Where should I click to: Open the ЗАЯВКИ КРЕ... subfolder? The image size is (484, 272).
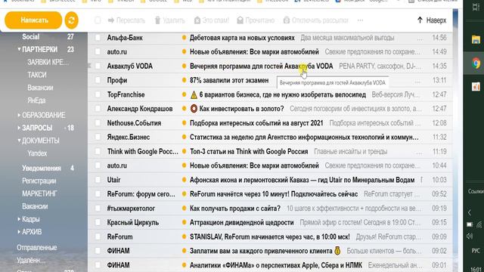tap(48, 62)
